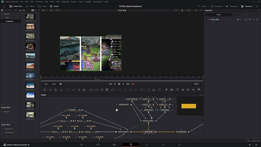Add a Paint tool from the toolbar

61,90
